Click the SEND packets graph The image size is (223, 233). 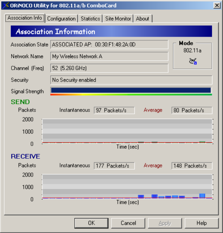click(x=127, y=131)
